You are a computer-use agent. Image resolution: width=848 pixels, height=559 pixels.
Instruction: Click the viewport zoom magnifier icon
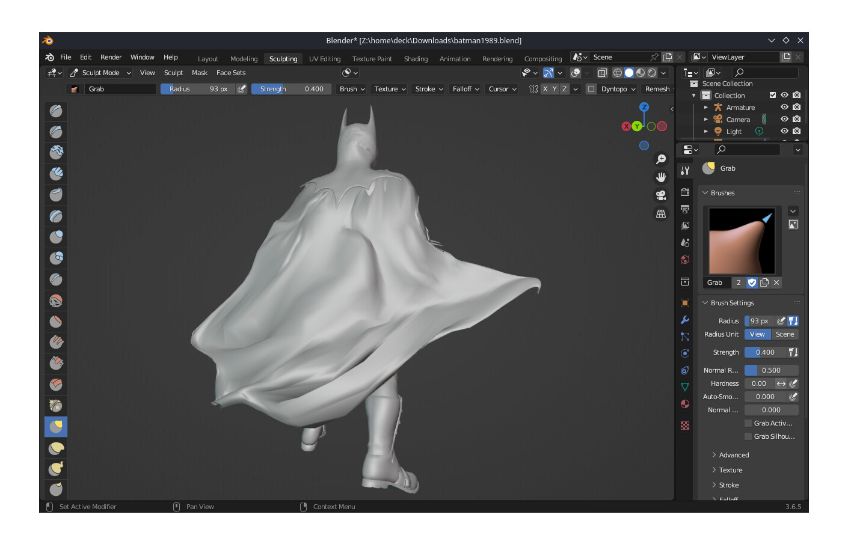point(661,159)
